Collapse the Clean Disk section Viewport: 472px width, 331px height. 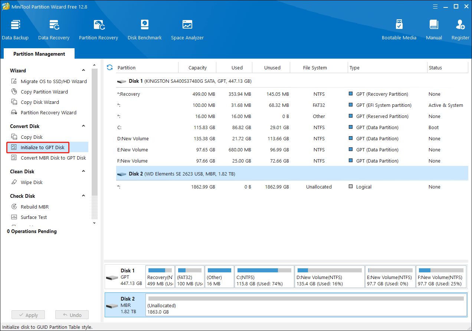click(x=83, y=171)
